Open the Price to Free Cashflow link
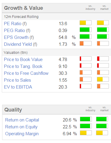111x143 pixels. [x=26, y=73]
